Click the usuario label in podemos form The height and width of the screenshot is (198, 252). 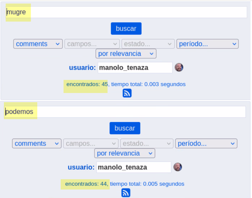pyautogui.click(x=81, y=167)
